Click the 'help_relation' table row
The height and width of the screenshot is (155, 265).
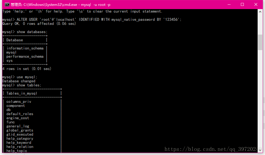click(20, 147)
